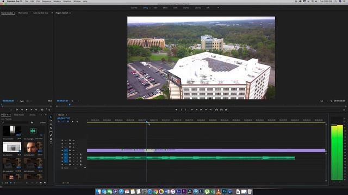The image size is (348, 195).
Task: Toggle nest-sequence insert mode in timeline
Action: (59, 121)
